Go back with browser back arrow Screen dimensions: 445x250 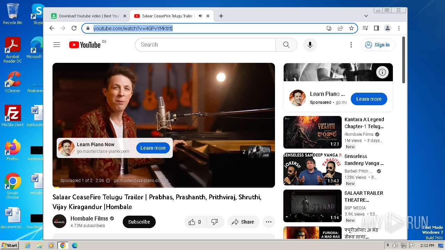(52, 28)
